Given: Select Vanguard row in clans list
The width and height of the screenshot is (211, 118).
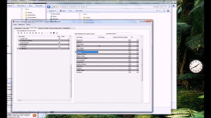Looking at the screenshot, I should tap(107, 72).
